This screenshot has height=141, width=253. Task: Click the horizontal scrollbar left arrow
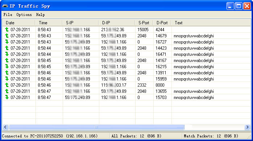[5, 127]
